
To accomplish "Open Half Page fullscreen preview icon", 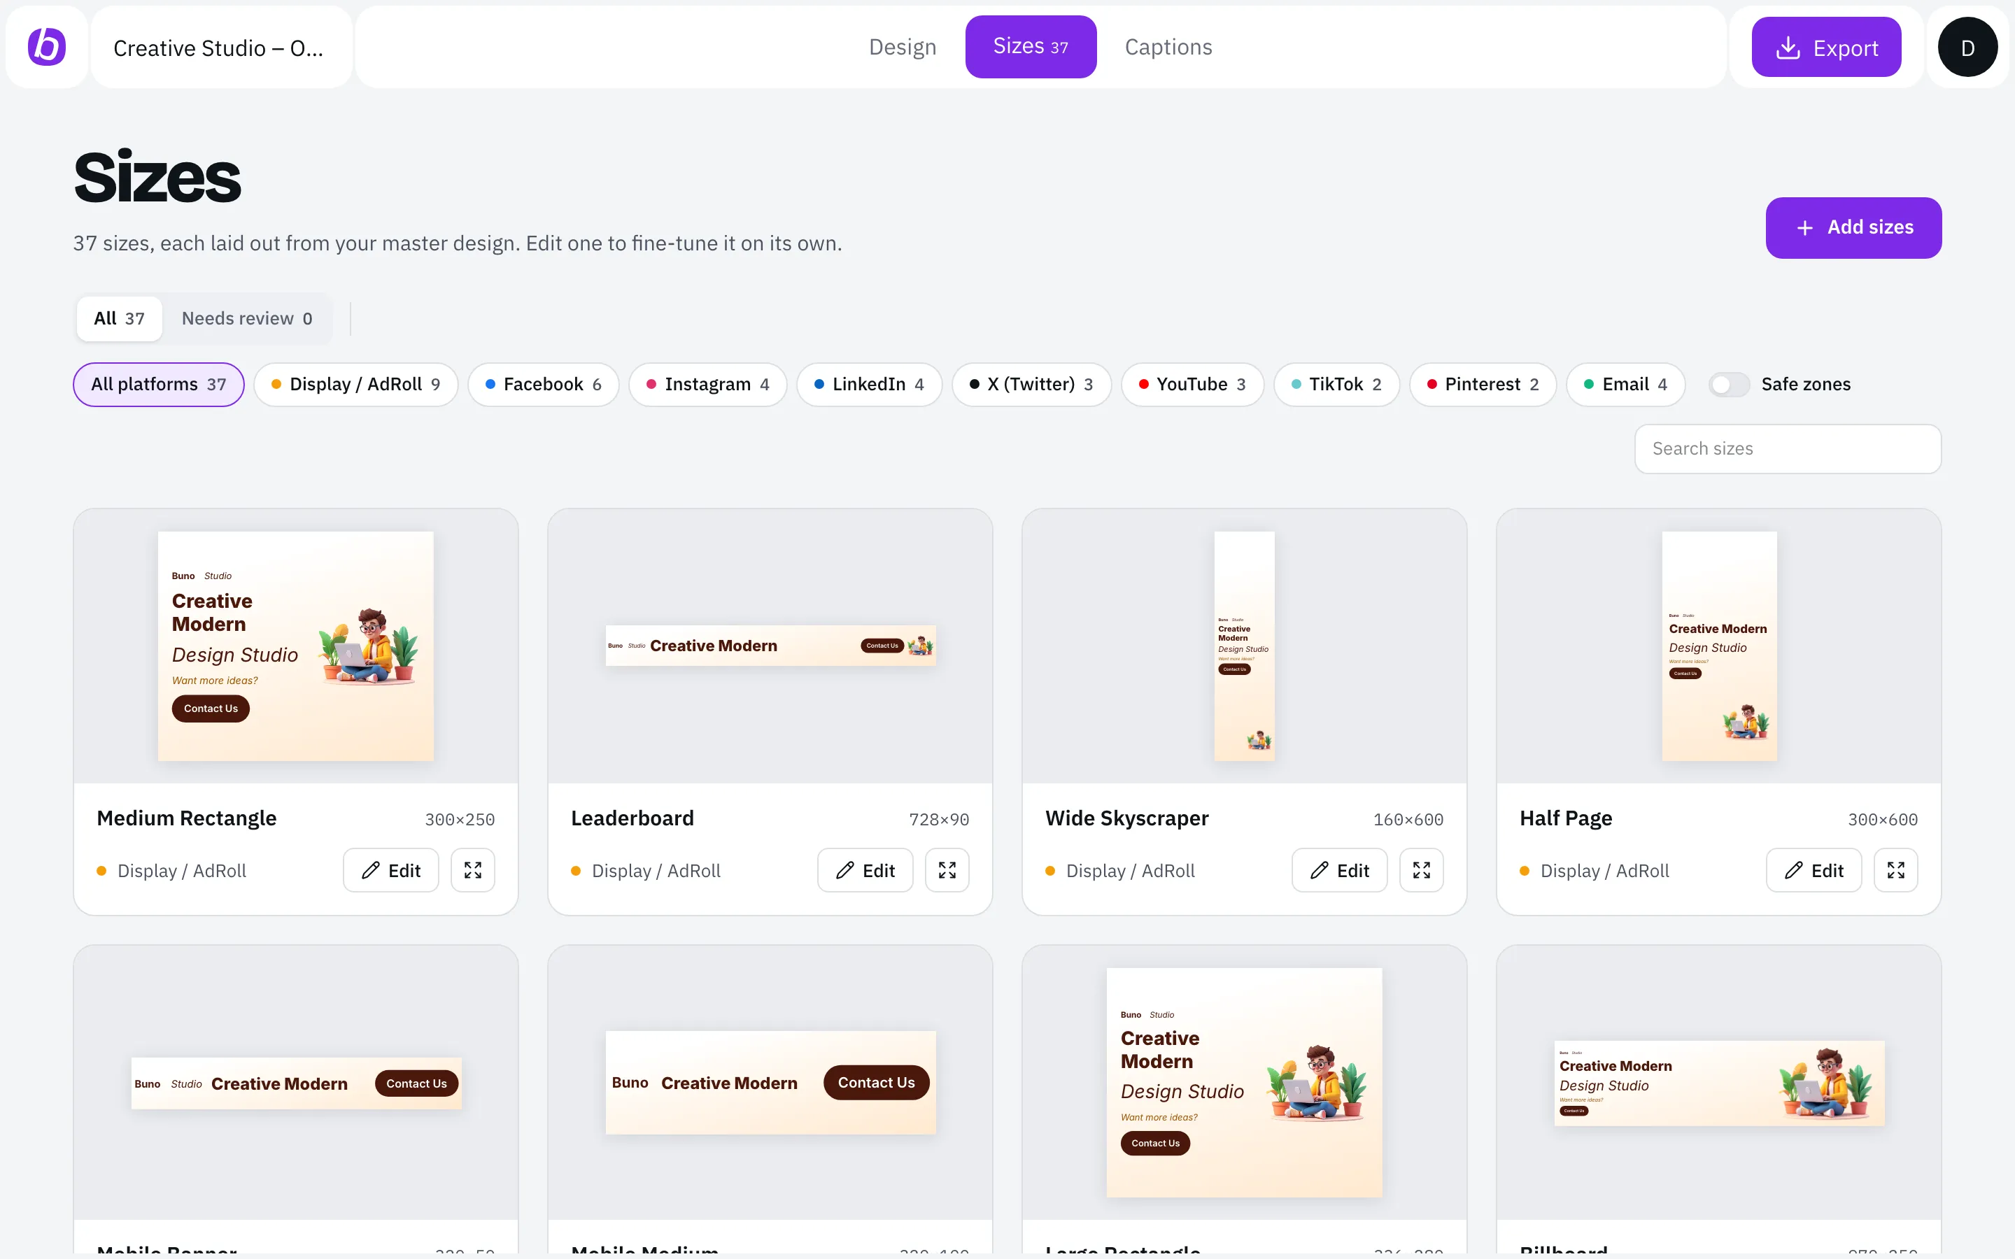I will (1896, 870).
